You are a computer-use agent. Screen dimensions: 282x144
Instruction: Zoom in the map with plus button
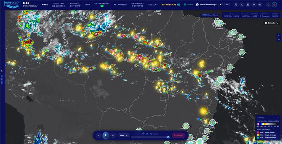tap(278, 35)
